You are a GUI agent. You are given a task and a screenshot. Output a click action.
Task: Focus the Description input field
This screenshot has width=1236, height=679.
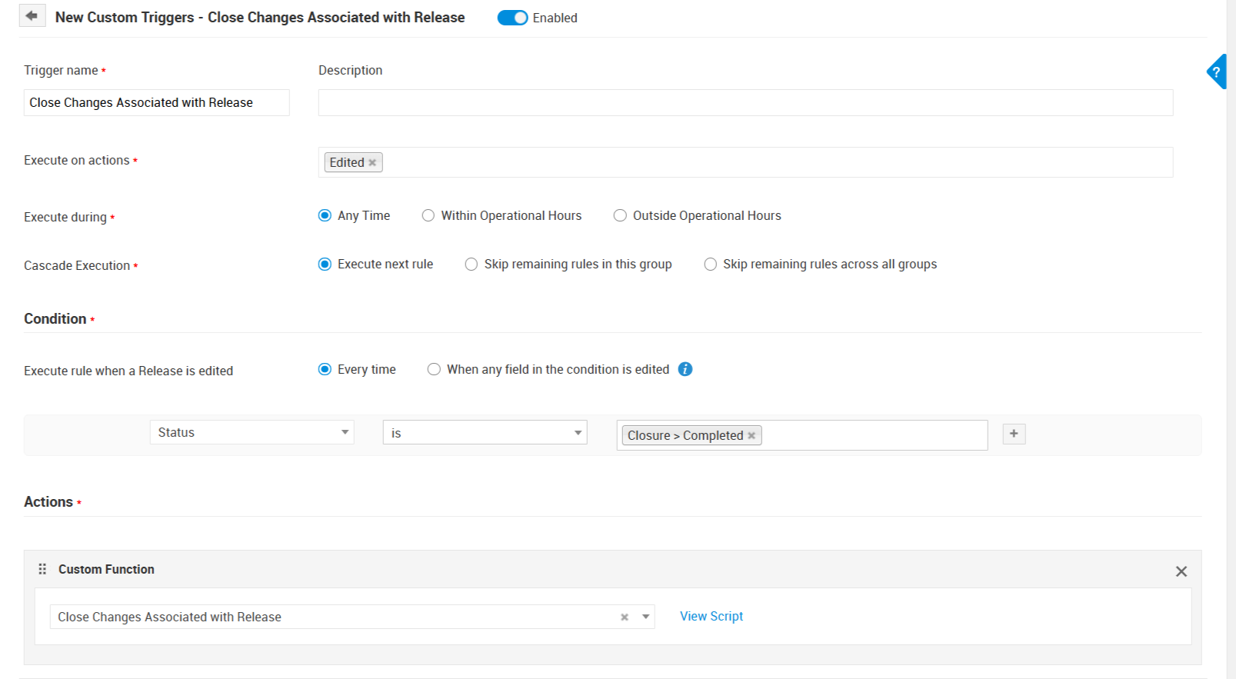[x=745, y=103]
